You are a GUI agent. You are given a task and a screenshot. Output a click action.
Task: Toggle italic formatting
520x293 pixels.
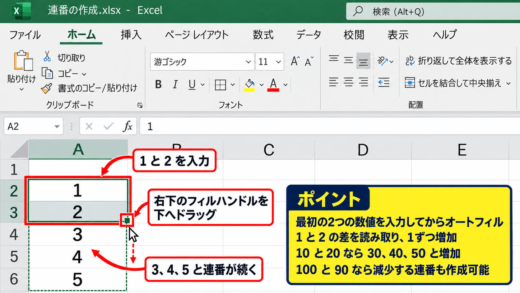point(175,84)
